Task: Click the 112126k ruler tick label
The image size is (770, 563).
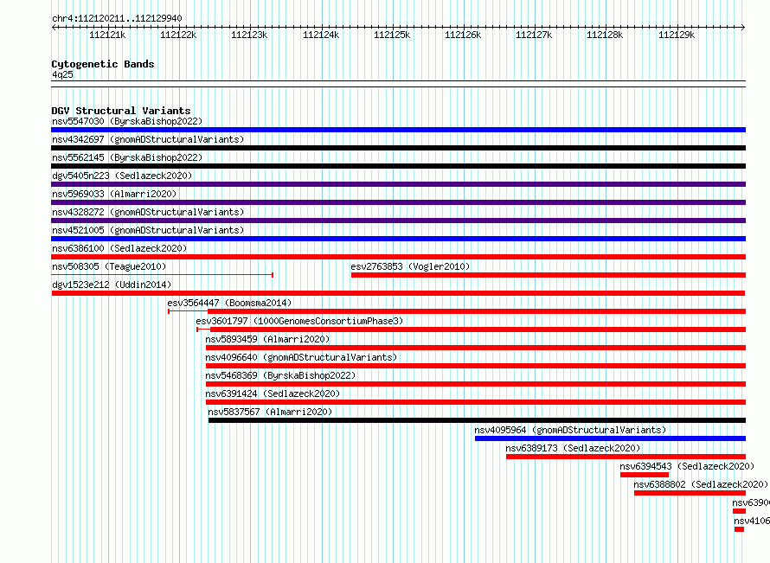Action: click(x=463, y=35)
